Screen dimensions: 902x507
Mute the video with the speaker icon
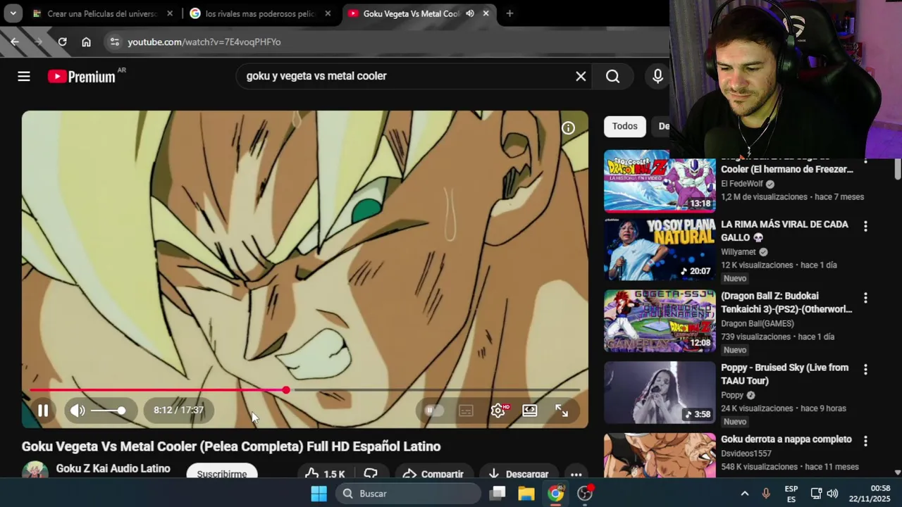(78, 411)
